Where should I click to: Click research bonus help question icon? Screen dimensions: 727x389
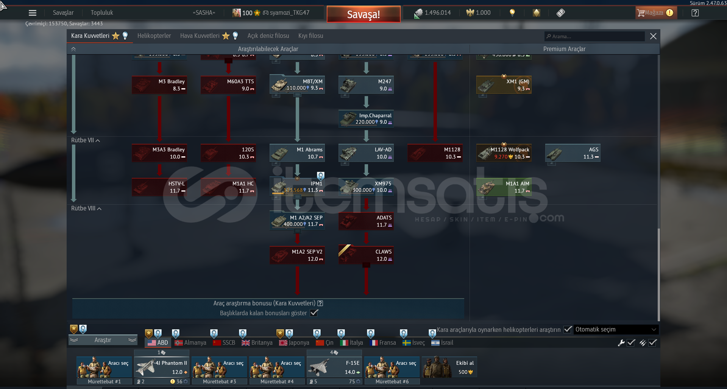pos(320,303)
